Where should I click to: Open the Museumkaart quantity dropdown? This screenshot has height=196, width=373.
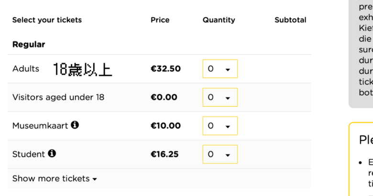(220, 126)
